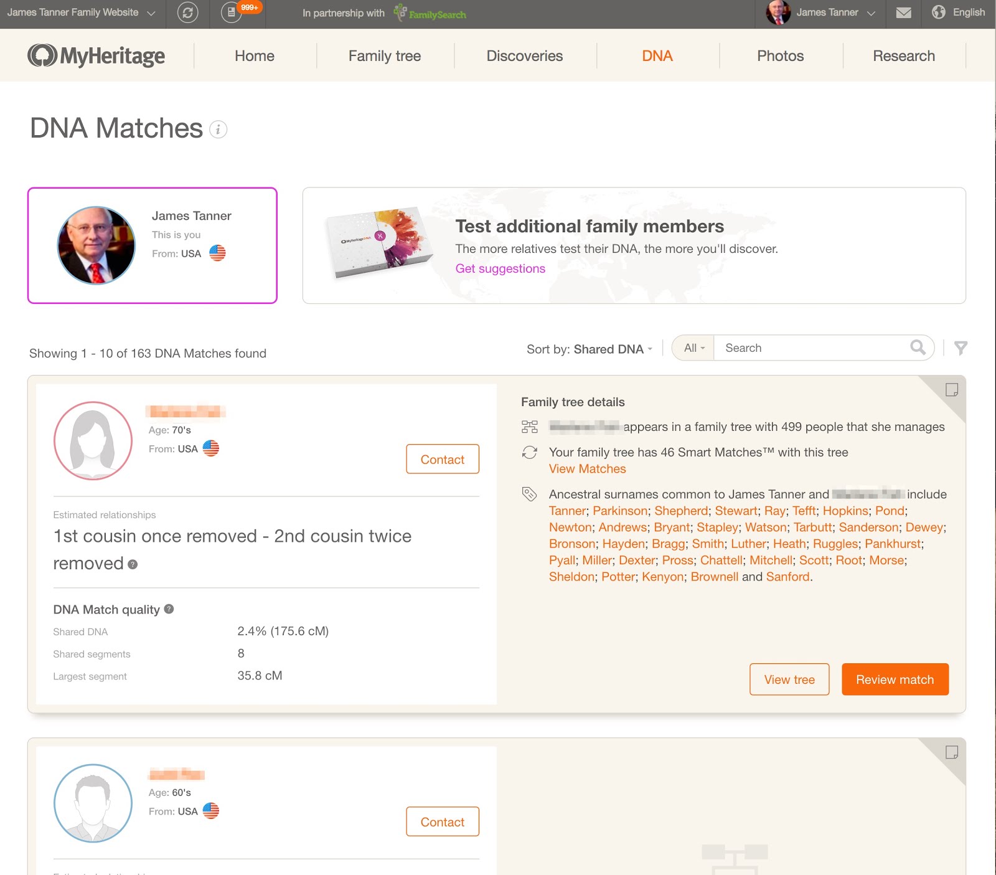The width and height of the screenshot is (996, 875).
Task: Click the Mitchell surname link
Action: 771,560
